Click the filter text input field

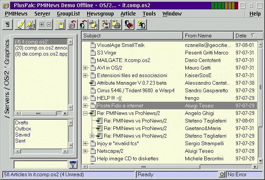click(x=40, y=164)
